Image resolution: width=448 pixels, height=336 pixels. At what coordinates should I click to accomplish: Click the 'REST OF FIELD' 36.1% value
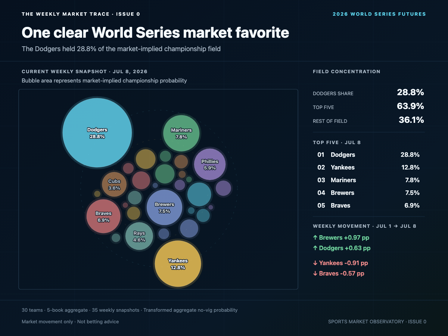[x=411, y=120]
